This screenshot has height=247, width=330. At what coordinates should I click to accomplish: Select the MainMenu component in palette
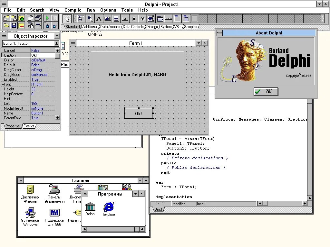[81, 19]
